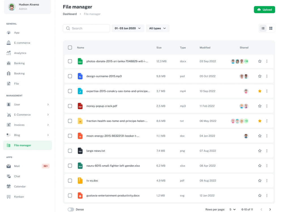This screenshot has width=283, height=212.
Task: Star the design-suriname-2015.mp3 file
Action: tap(260, 76)
